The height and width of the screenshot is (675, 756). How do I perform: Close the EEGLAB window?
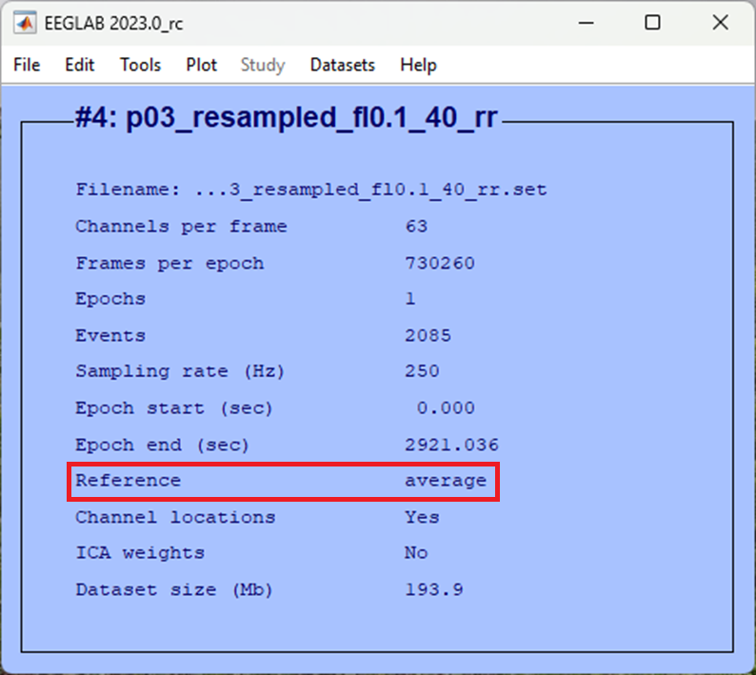click(x=720, y=23)
